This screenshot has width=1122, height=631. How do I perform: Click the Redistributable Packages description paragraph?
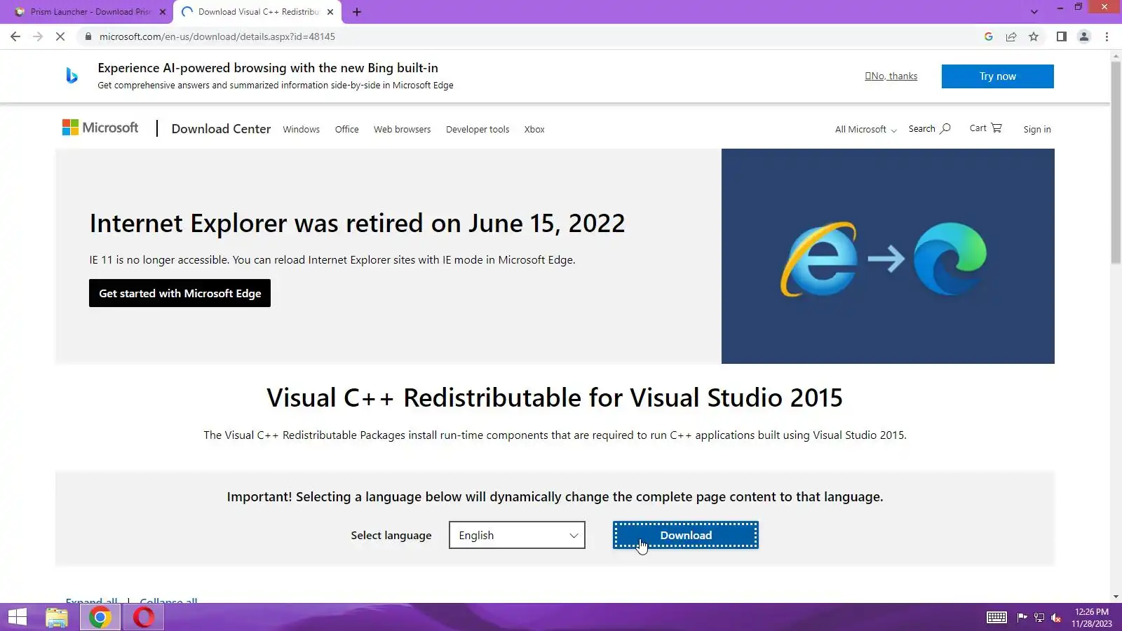tap(555, 435)
